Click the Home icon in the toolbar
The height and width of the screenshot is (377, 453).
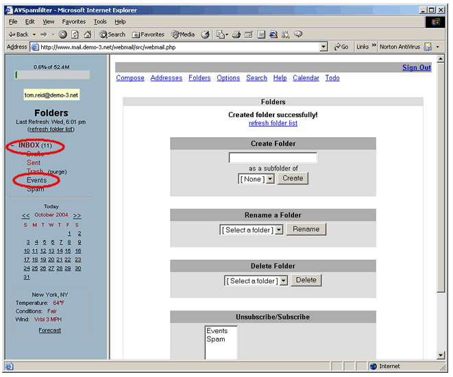[88, 34]
